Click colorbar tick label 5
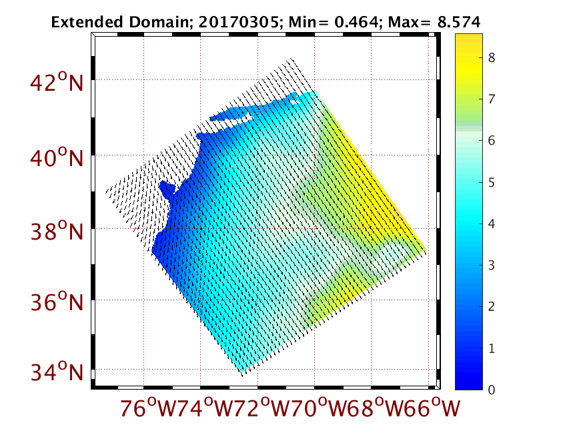583x437 pixels. [492, 182]
